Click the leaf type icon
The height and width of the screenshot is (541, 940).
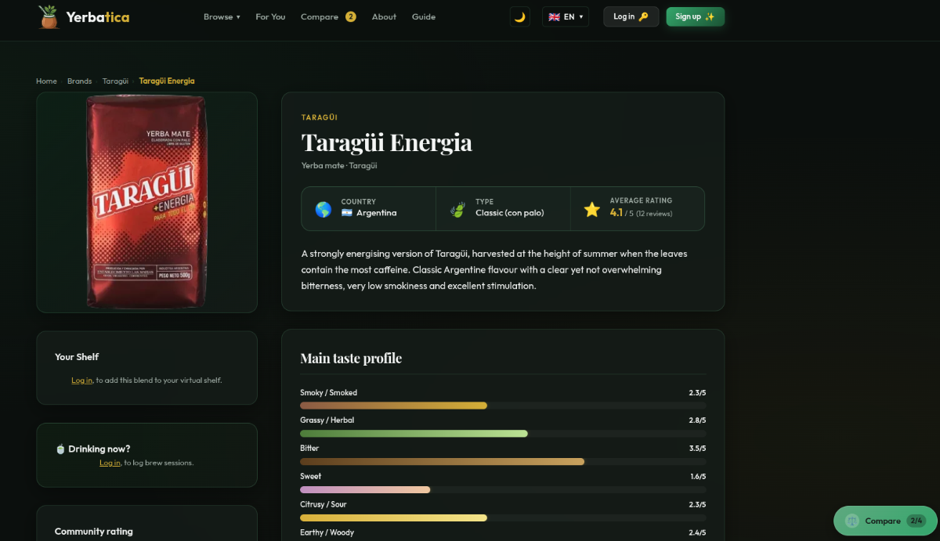pyautogui.click(x=458, y=209)
